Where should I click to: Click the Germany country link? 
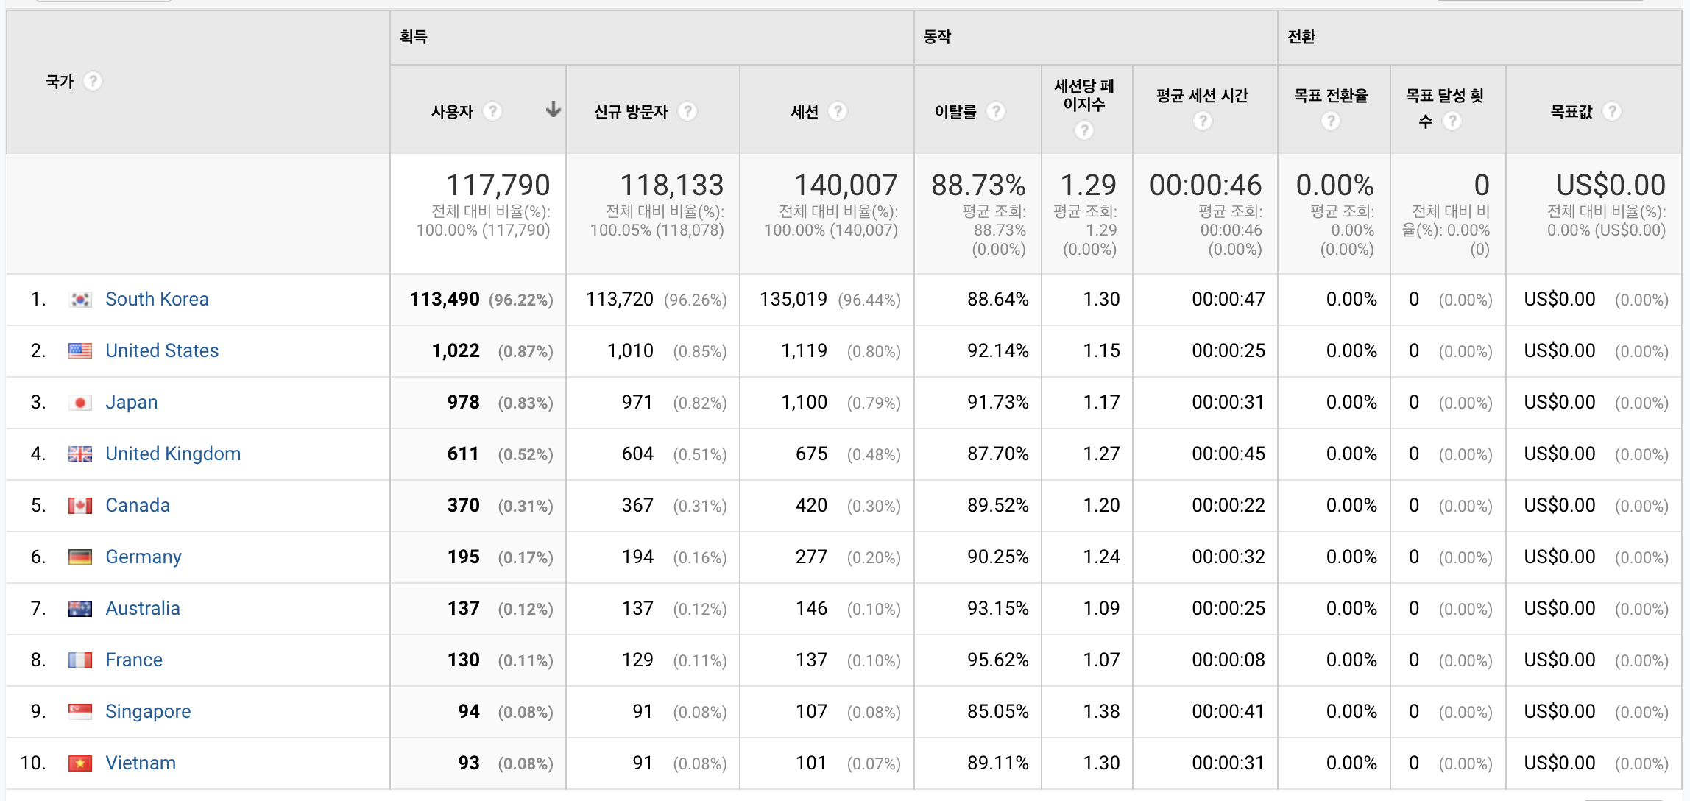pyautogui.click(x=144, y=557)
